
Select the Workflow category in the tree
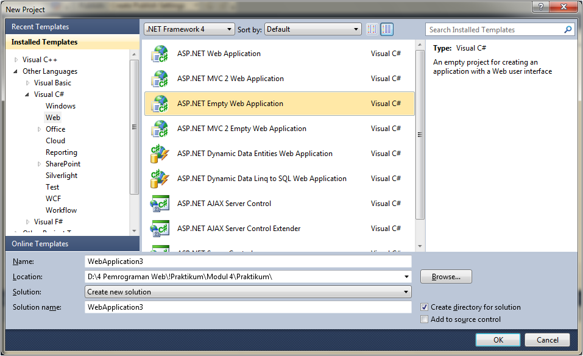(61, 210)
